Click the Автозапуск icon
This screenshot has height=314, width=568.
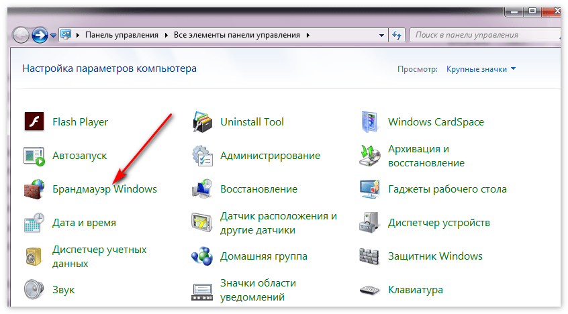click(x=34, y=156)
